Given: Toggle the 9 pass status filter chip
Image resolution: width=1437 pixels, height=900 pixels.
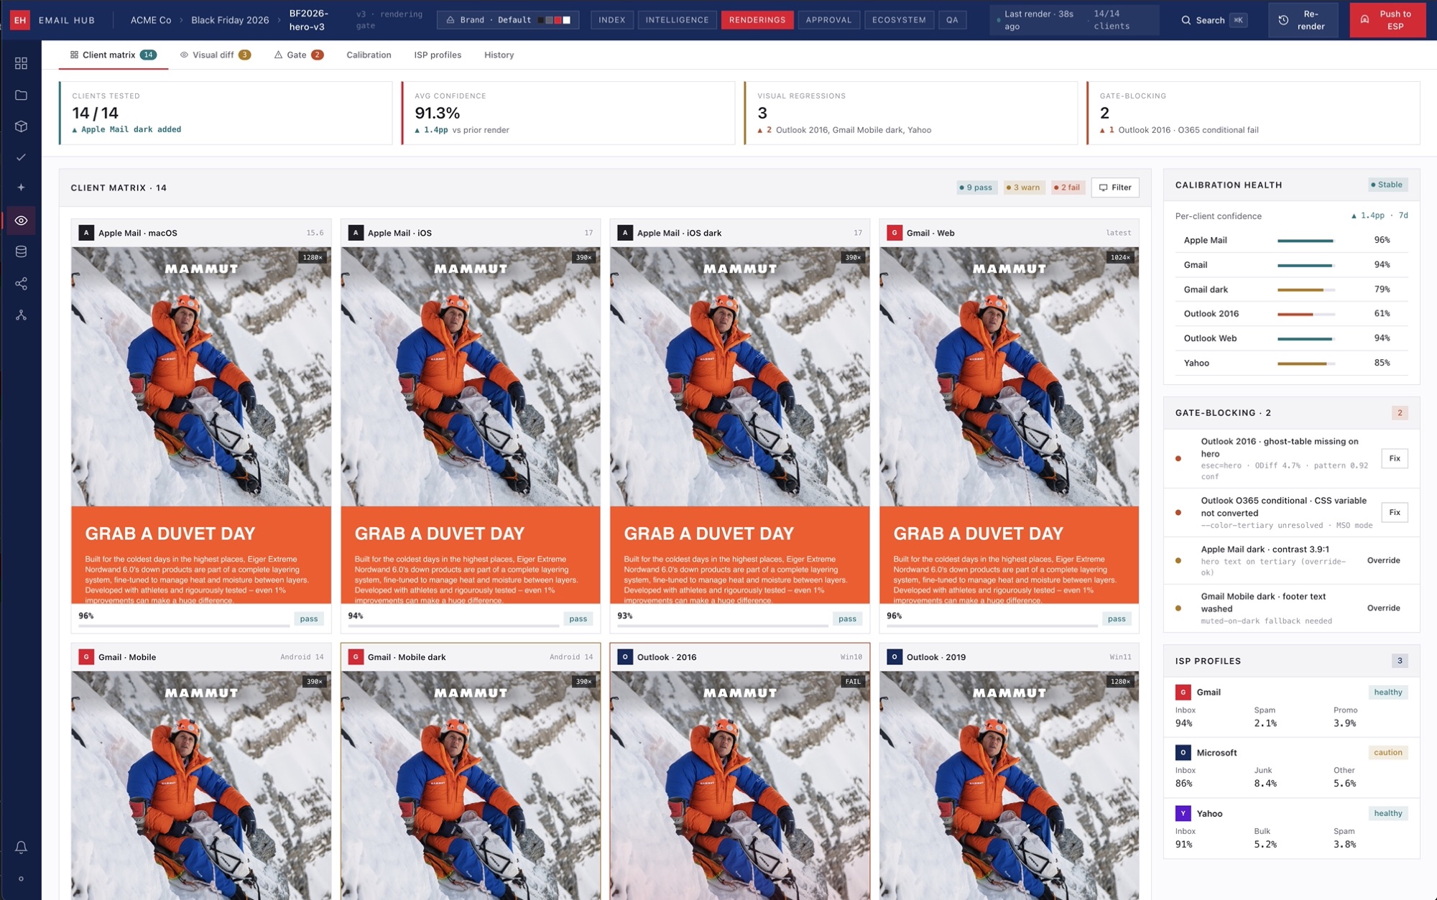Looking at the screenshot, I should 976,187.
